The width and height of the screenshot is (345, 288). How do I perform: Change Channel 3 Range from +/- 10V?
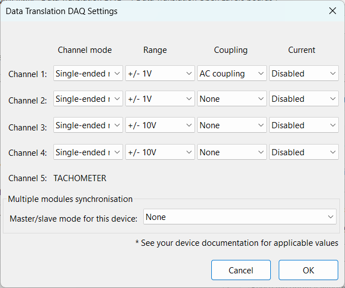pyautogui.click(x=160, y=125)
